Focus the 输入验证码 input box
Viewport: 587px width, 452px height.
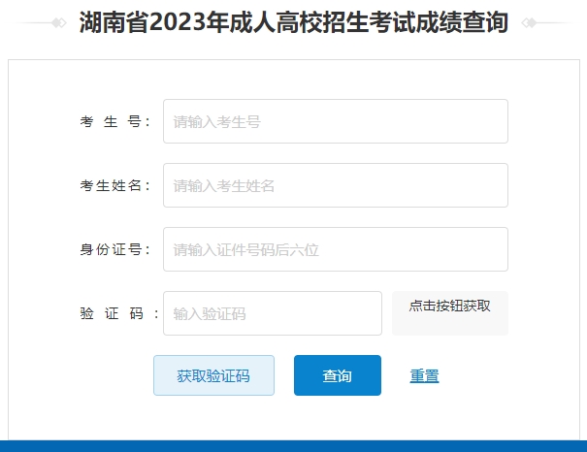pos(273,313)
